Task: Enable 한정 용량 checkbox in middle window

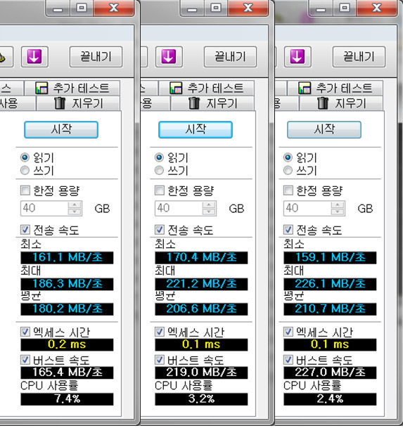Action: 159,190
